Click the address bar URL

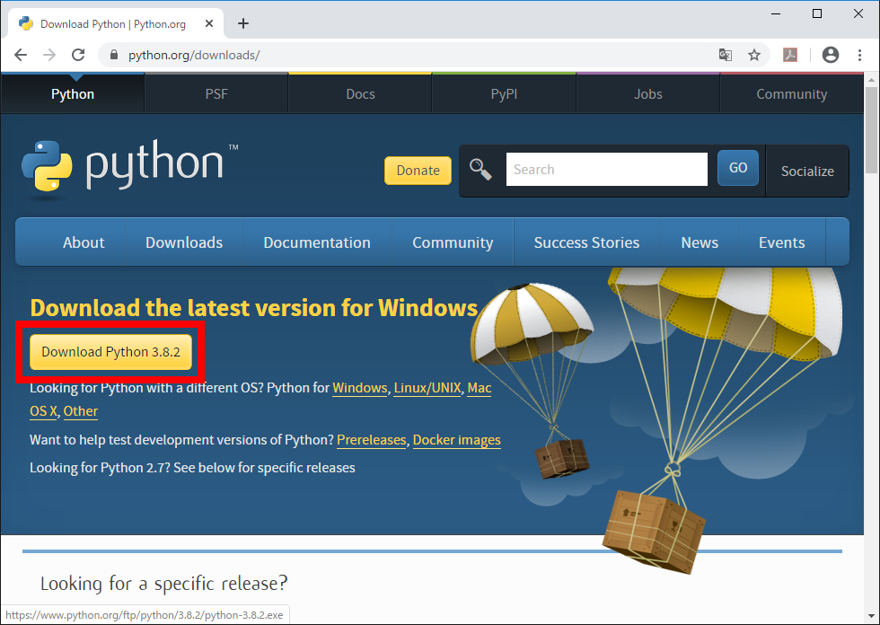[194, 55]
